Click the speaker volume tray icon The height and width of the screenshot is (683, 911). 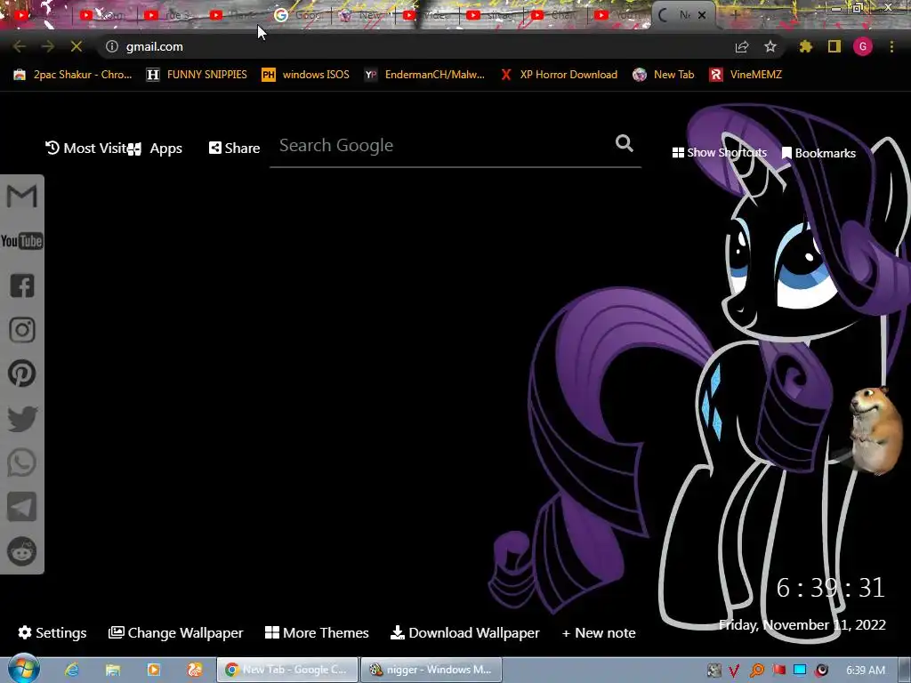tap(821, 671)
